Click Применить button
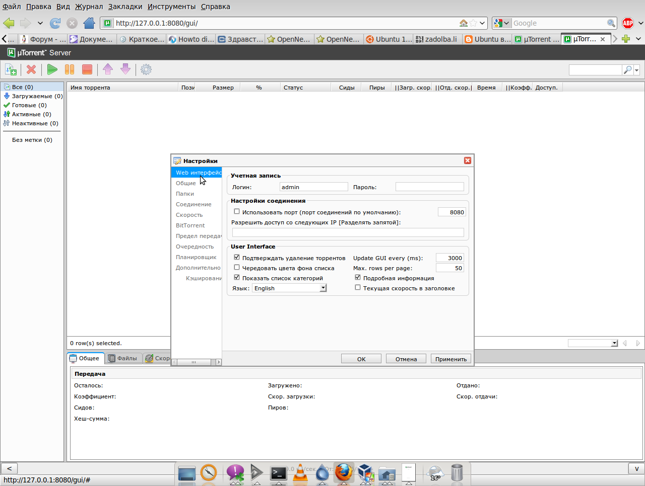Screen dimensions: 645x486 pos(451,359)
